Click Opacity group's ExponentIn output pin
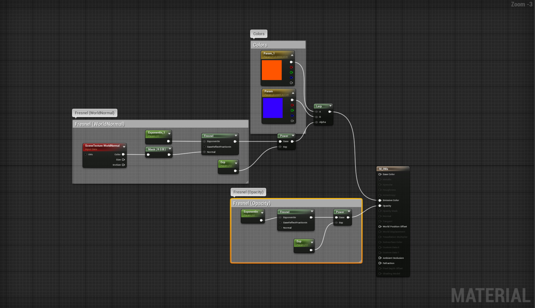Viewport: 535px width, 308px height. [261, 220]
